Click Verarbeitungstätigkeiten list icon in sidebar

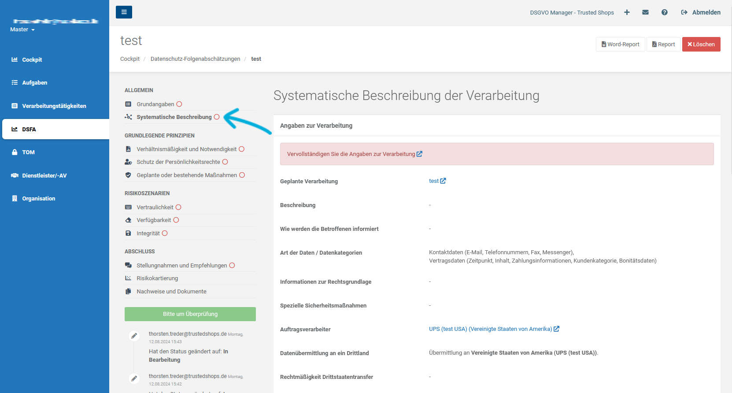(15, 106)
